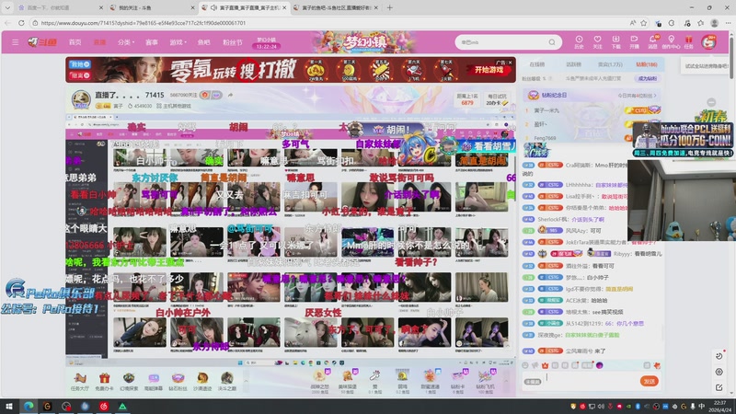Open the 创作中心 creator center icon
Screen dimensions: 736x414
672,41
